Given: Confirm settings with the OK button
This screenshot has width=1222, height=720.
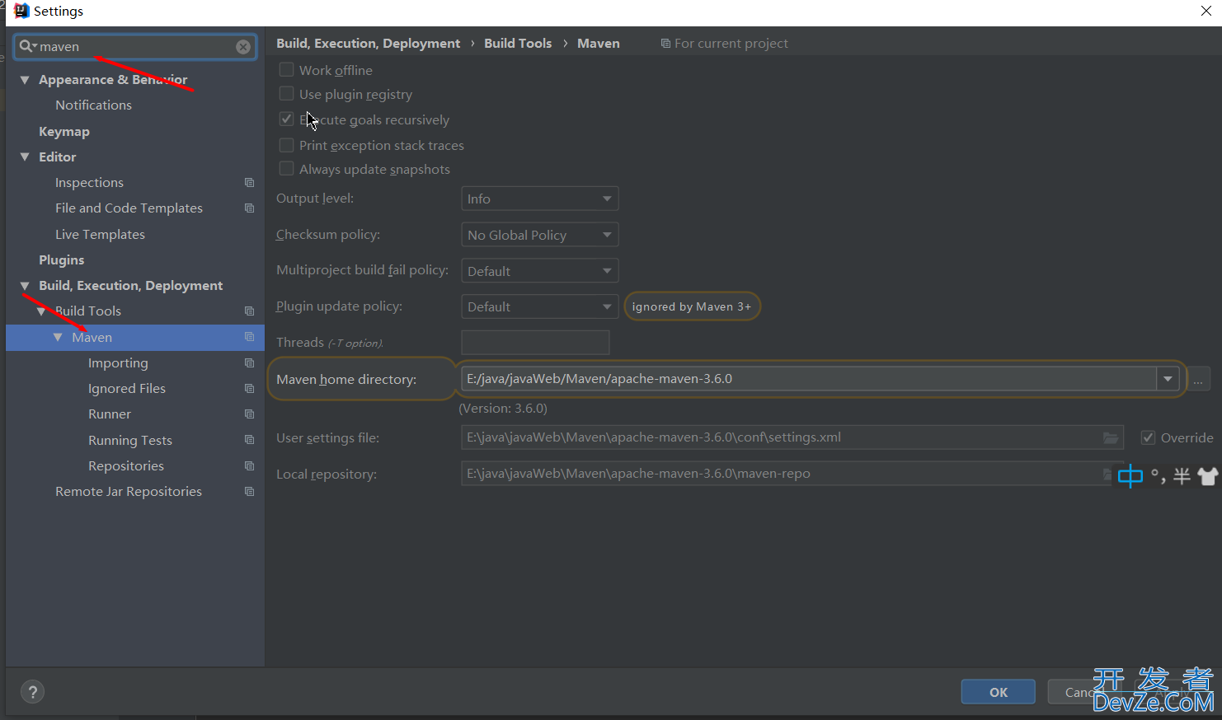Looking at the screenshot, I should tap(998, 692).
